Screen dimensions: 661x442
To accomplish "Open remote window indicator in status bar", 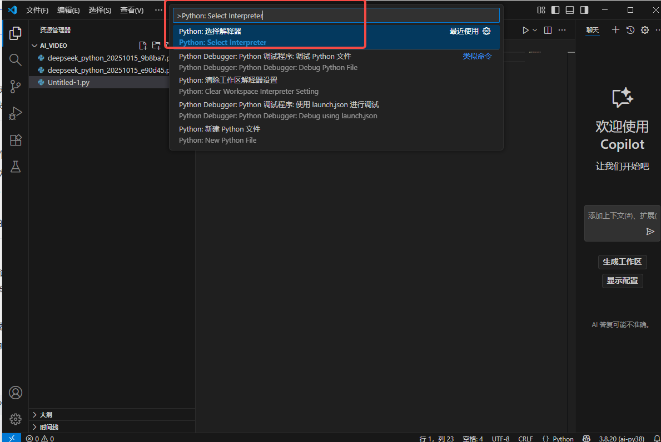I will pyautogui.click(x=11, y=438).
